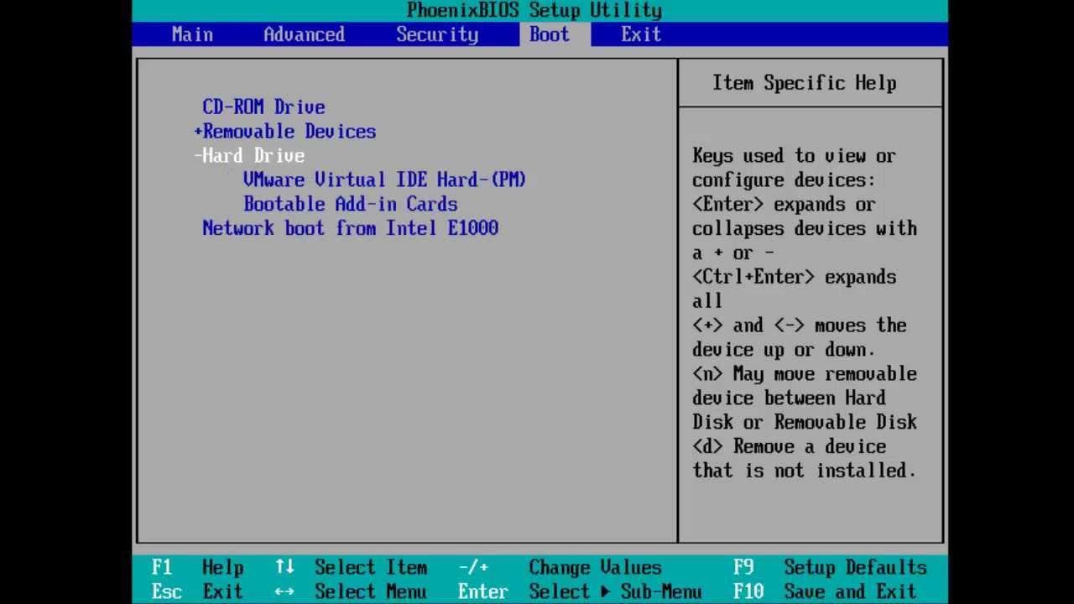Select CD-ROM Drive boot entry
This screenshot has width=1074, height=604.
coord(263,107)
